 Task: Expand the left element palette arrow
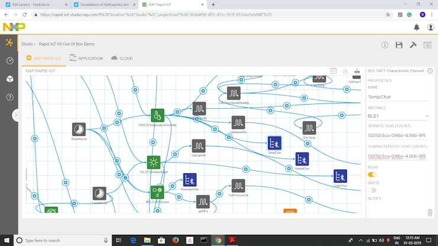pos(15,115)
